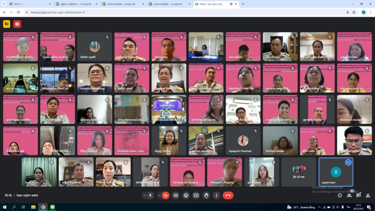The height and width of the screenshot is (211, 375).
Task: Open more options three-dot menu in call controls
Action: (216, 196)
